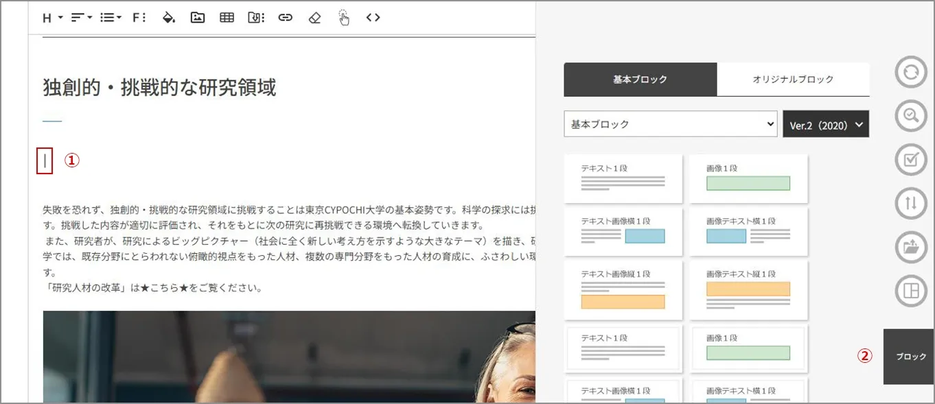The image size is (935, 404).
Task: Select the eraser clear formatting tool
Action: (314, 18)
